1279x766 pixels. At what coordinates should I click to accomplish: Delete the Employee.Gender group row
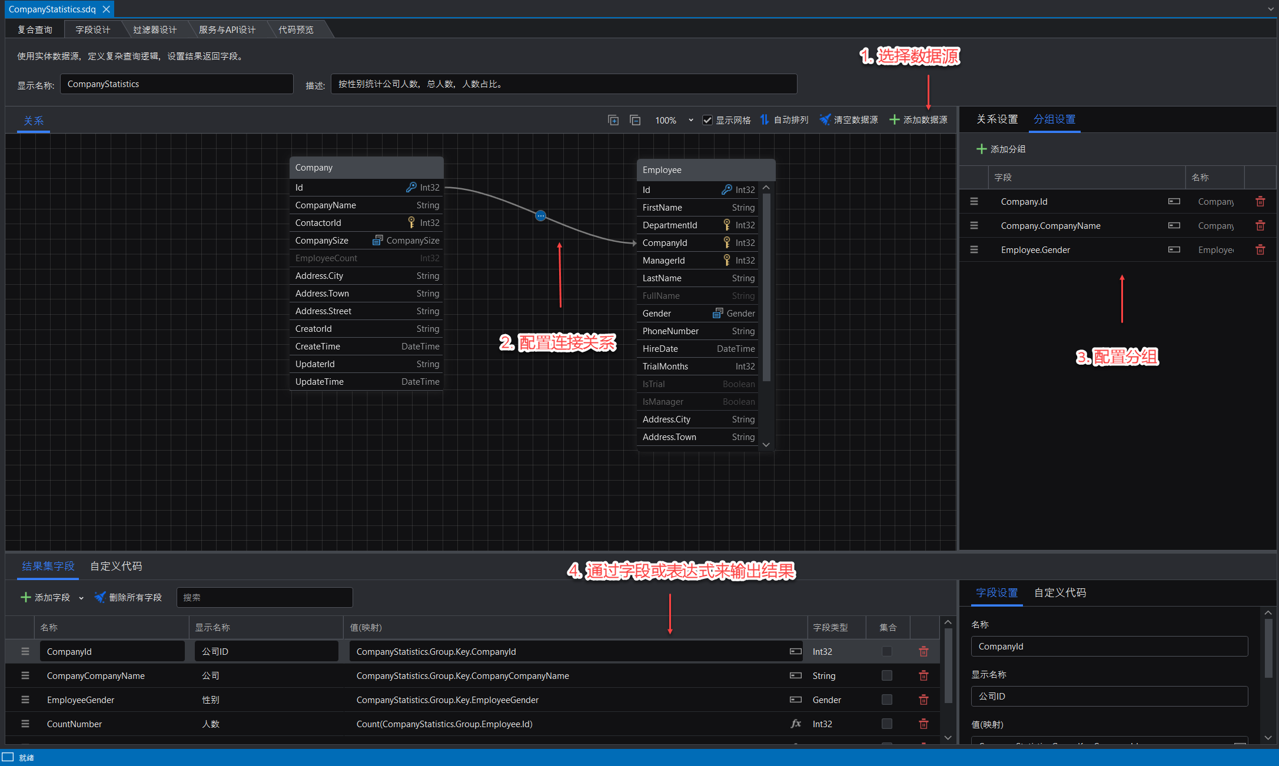tap(1260, 250)
